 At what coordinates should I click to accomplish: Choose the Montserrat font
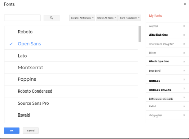point(71,68)
